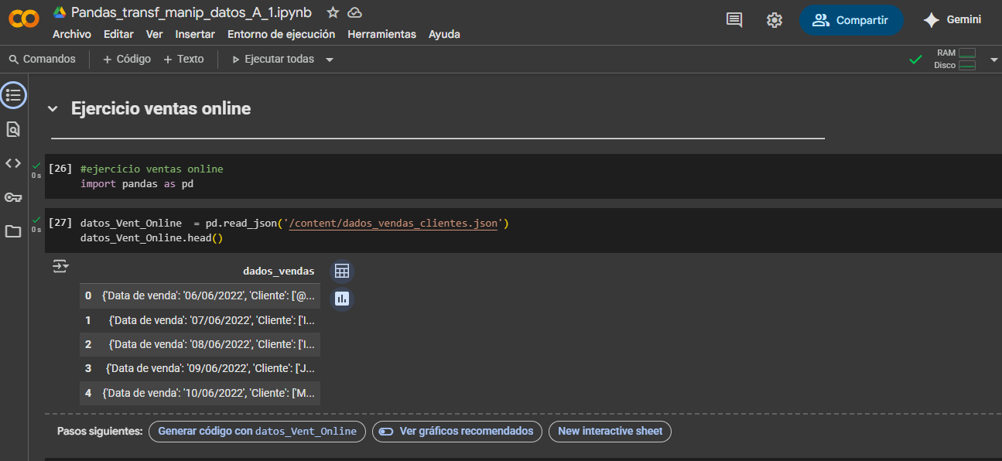This screenshot has height=461, width=1002.
Task: Open the files folder sidebar icon
Action: (x=13, y=231)
